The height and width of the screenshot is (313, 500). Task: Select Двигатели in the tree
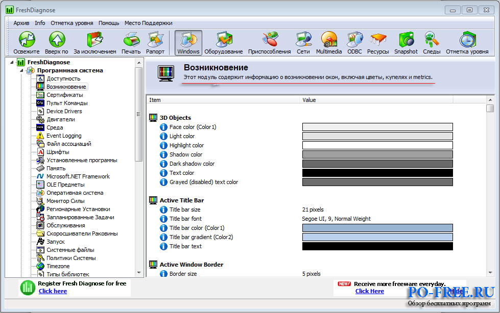tap(61, 119)
